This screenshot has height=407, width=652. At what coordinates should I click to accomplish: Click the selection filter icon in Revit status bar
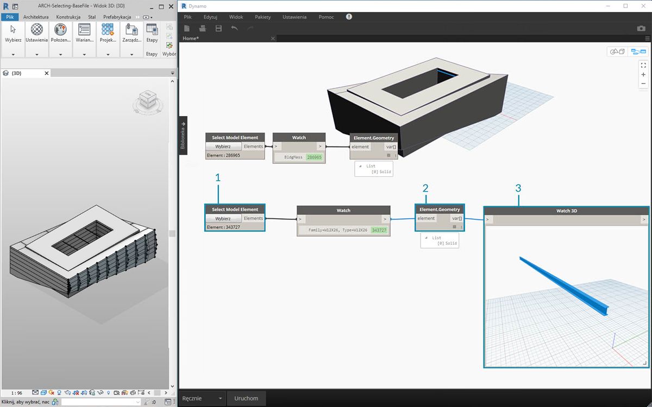[x=147, y=402]
